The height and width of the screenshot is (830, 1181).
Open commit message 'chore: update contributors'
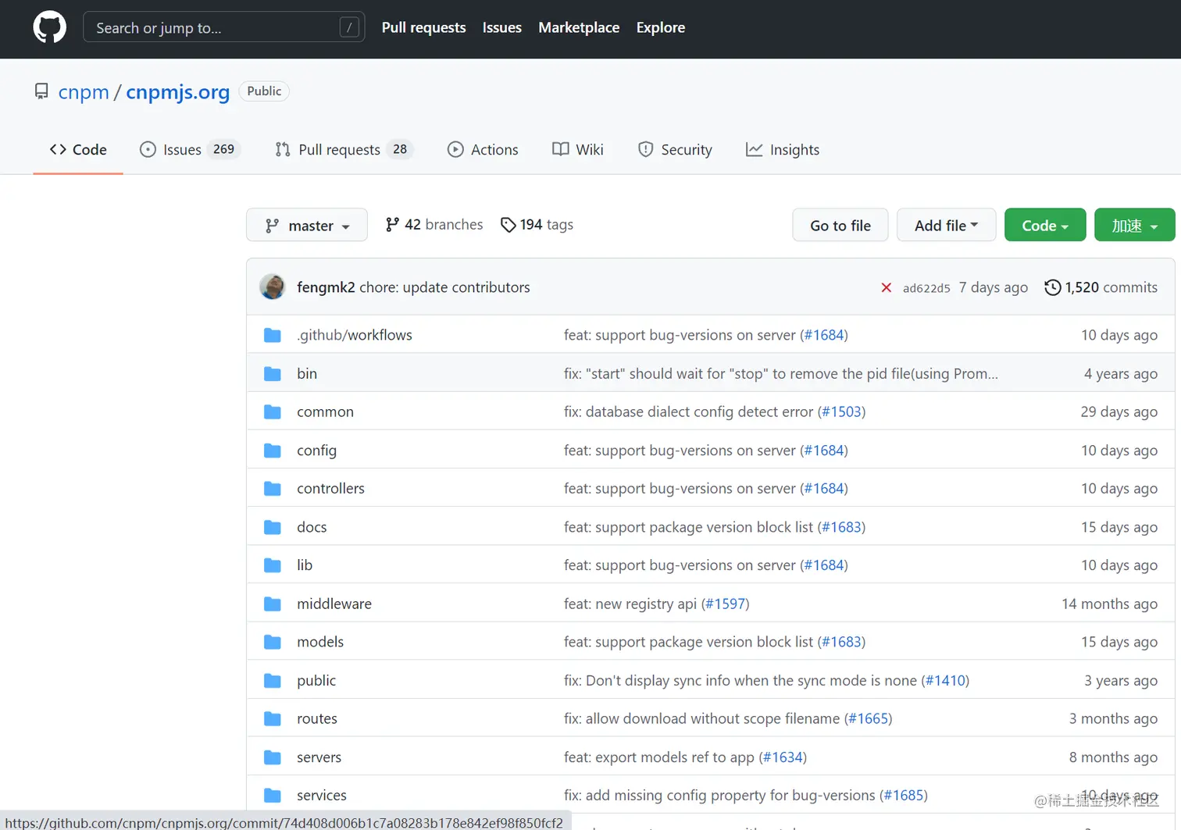point(444,287)
